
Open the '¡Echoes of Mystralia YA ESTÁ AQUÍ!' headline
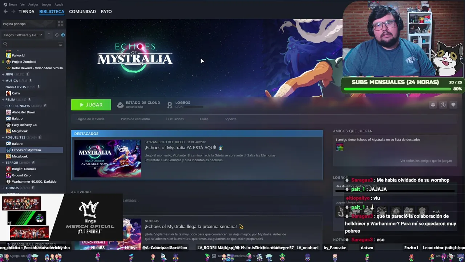coord(183,148)
